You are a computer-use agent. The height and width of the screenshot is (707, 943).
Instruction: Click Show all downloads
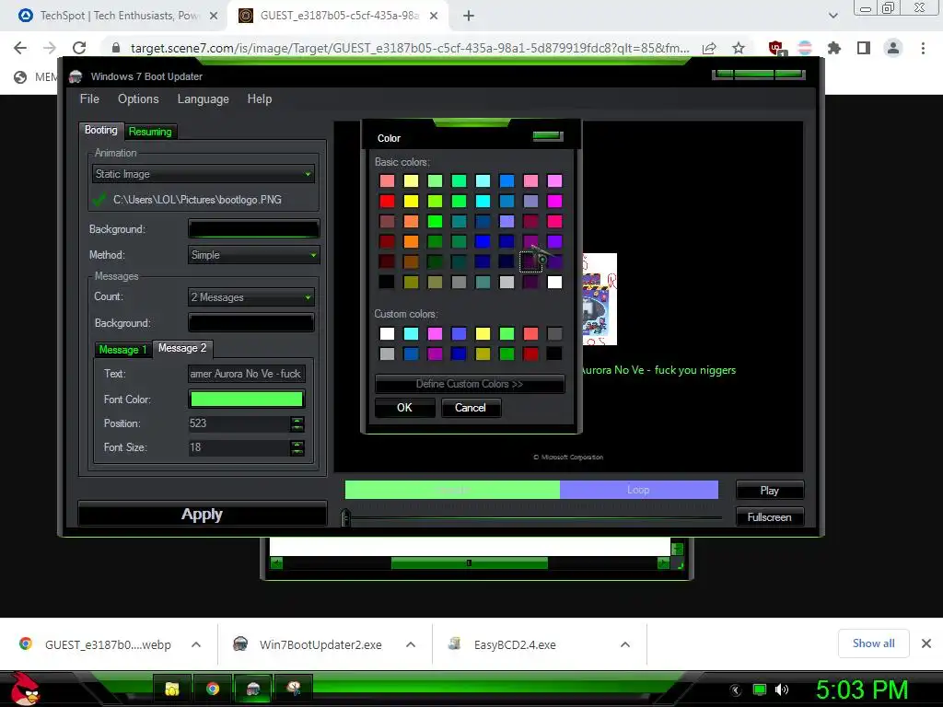pyautogui.click(x=873, y=643)
